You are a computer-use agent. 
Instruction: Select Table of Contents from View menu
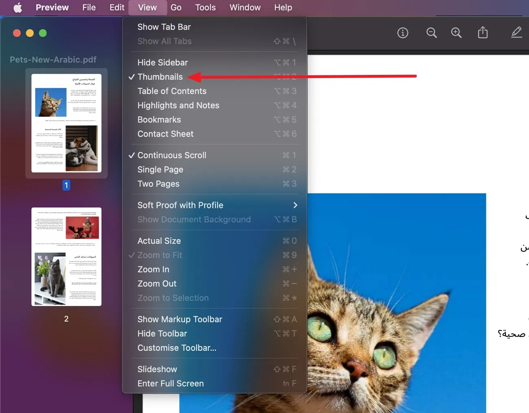click(172, 91)
